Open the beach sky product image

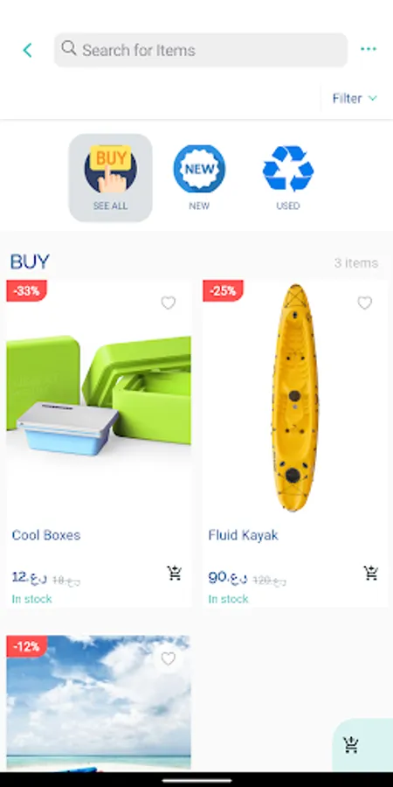pyautogui.click(x=99, y=703)
